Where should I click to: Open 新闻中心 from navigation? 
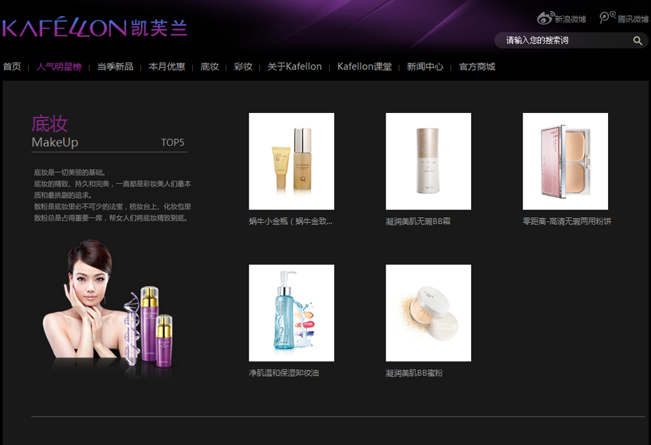coord(424,66)
